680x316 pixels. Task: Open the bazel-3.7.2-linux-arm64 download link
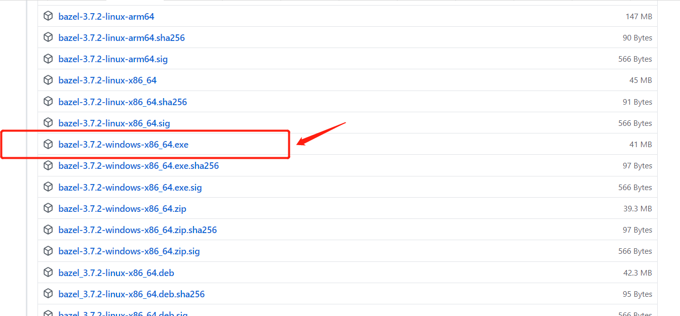tap(106, 16)
